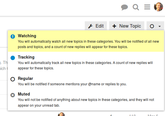Click the Watching exclamation icon
The width and height of the screenshot is (165, 116).
tap(13, 36)
